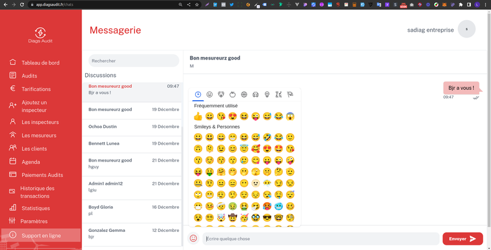Open Support en ligne
491x250 pixels.
pos(41,236)
